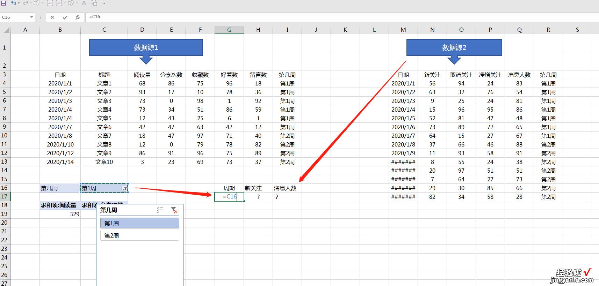Image resolution: width=599 pixels, height=286 pixels.
Task: Select 第2周 in the slicer
Action: coord(140,235)
